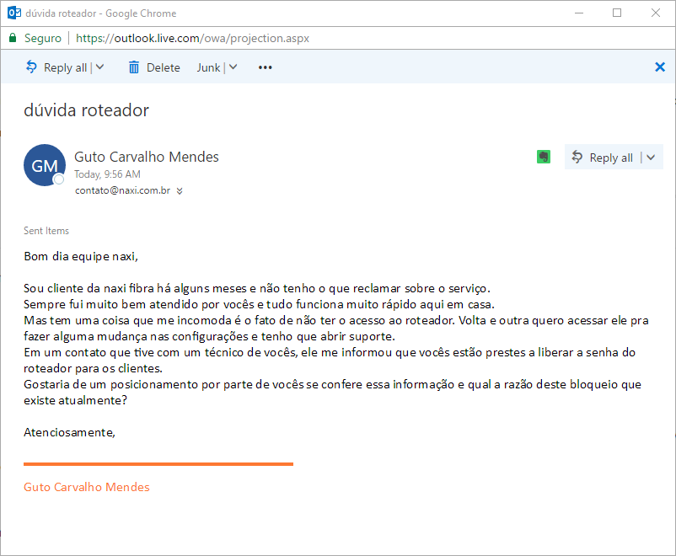Close the message with the blue X
This screenshot has height=556, width=676.
pyautogui.click(x=660, y=67)
